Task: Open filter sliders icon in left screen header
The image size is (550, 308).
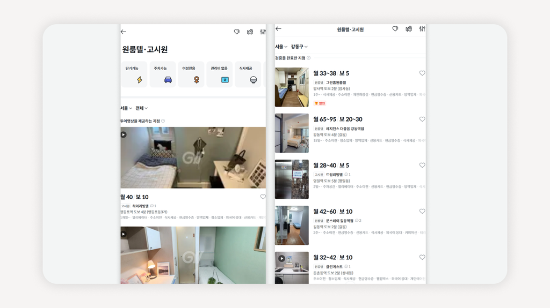Action: (x=263, y=32)
